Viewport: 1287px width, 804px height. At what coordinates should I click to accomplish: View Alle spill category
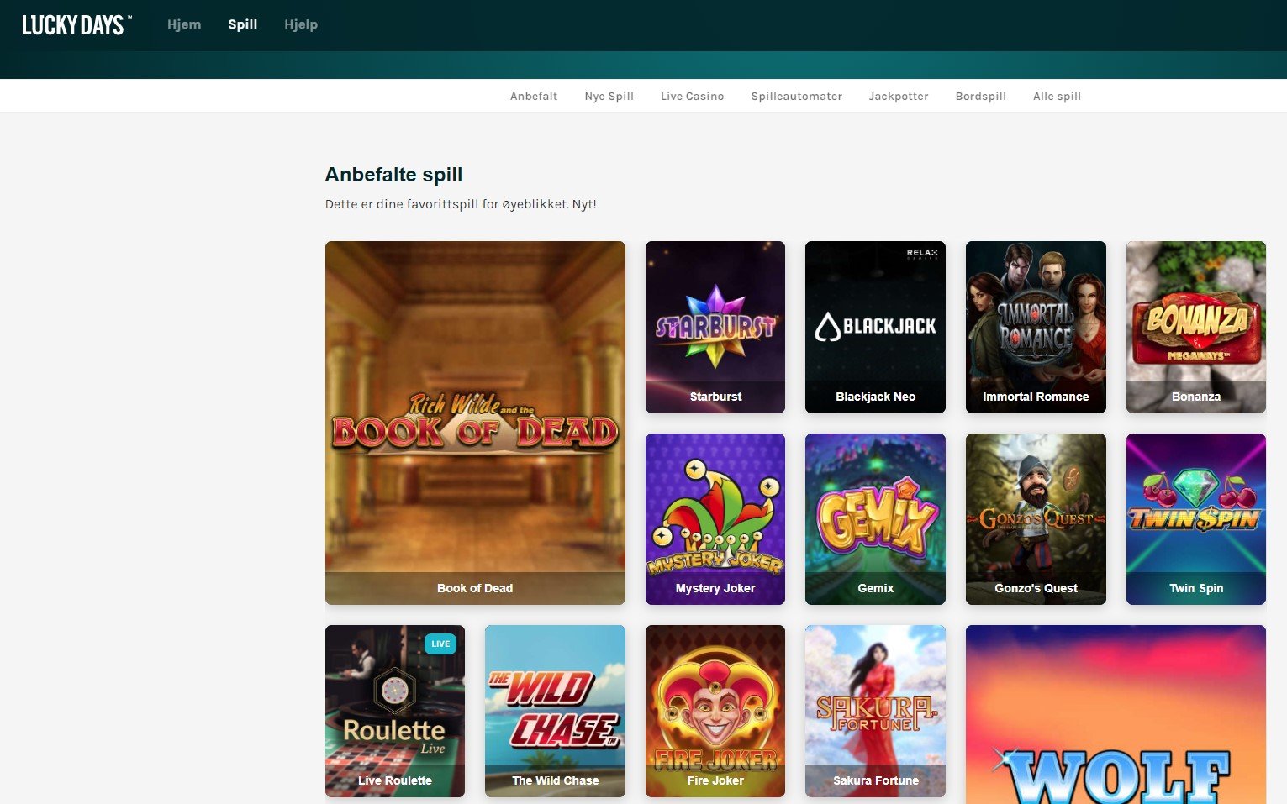[x=1057, y=97]
